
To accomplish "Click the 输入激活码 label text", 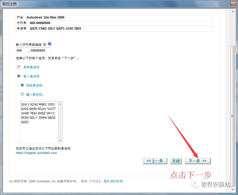I will click(31, 76).
